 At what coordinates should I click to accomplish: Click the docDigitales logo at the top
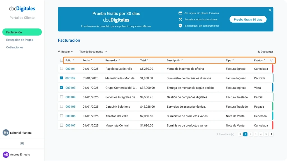tap(22, 9)
